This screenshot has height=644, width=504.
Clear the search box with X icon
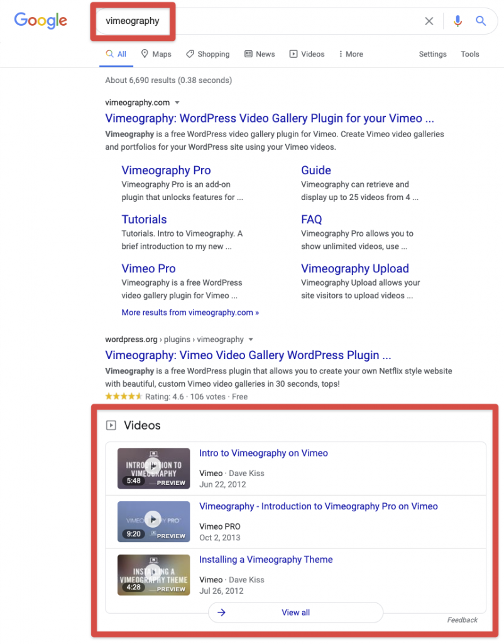click(x=429, y=21)
